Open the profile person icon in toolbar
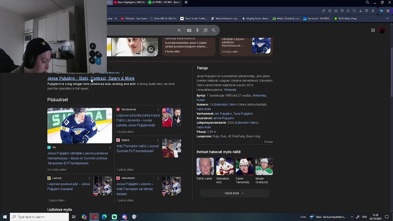The width and height of the screenshot is (393, 221). pyautogui.click(x=373, y=11)
